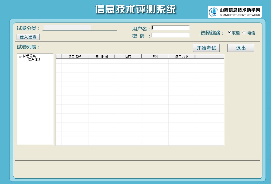Image resolution: width=271 pixels, height=184 pixels.
Task: Click the 退出 button to exit
Action: click(241, 48)
